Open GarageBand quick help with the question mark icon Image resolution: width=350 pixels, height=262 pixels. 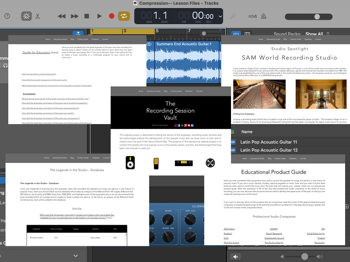click(7, 16)
